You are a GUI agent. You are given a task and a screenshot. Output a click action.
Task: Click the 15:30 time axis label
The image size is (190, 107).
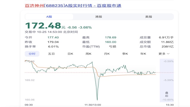point(170,105)
